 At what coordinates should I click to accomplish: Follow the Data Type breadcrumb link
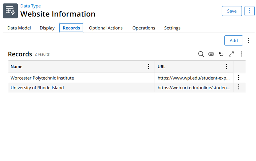tap(30, 6)
